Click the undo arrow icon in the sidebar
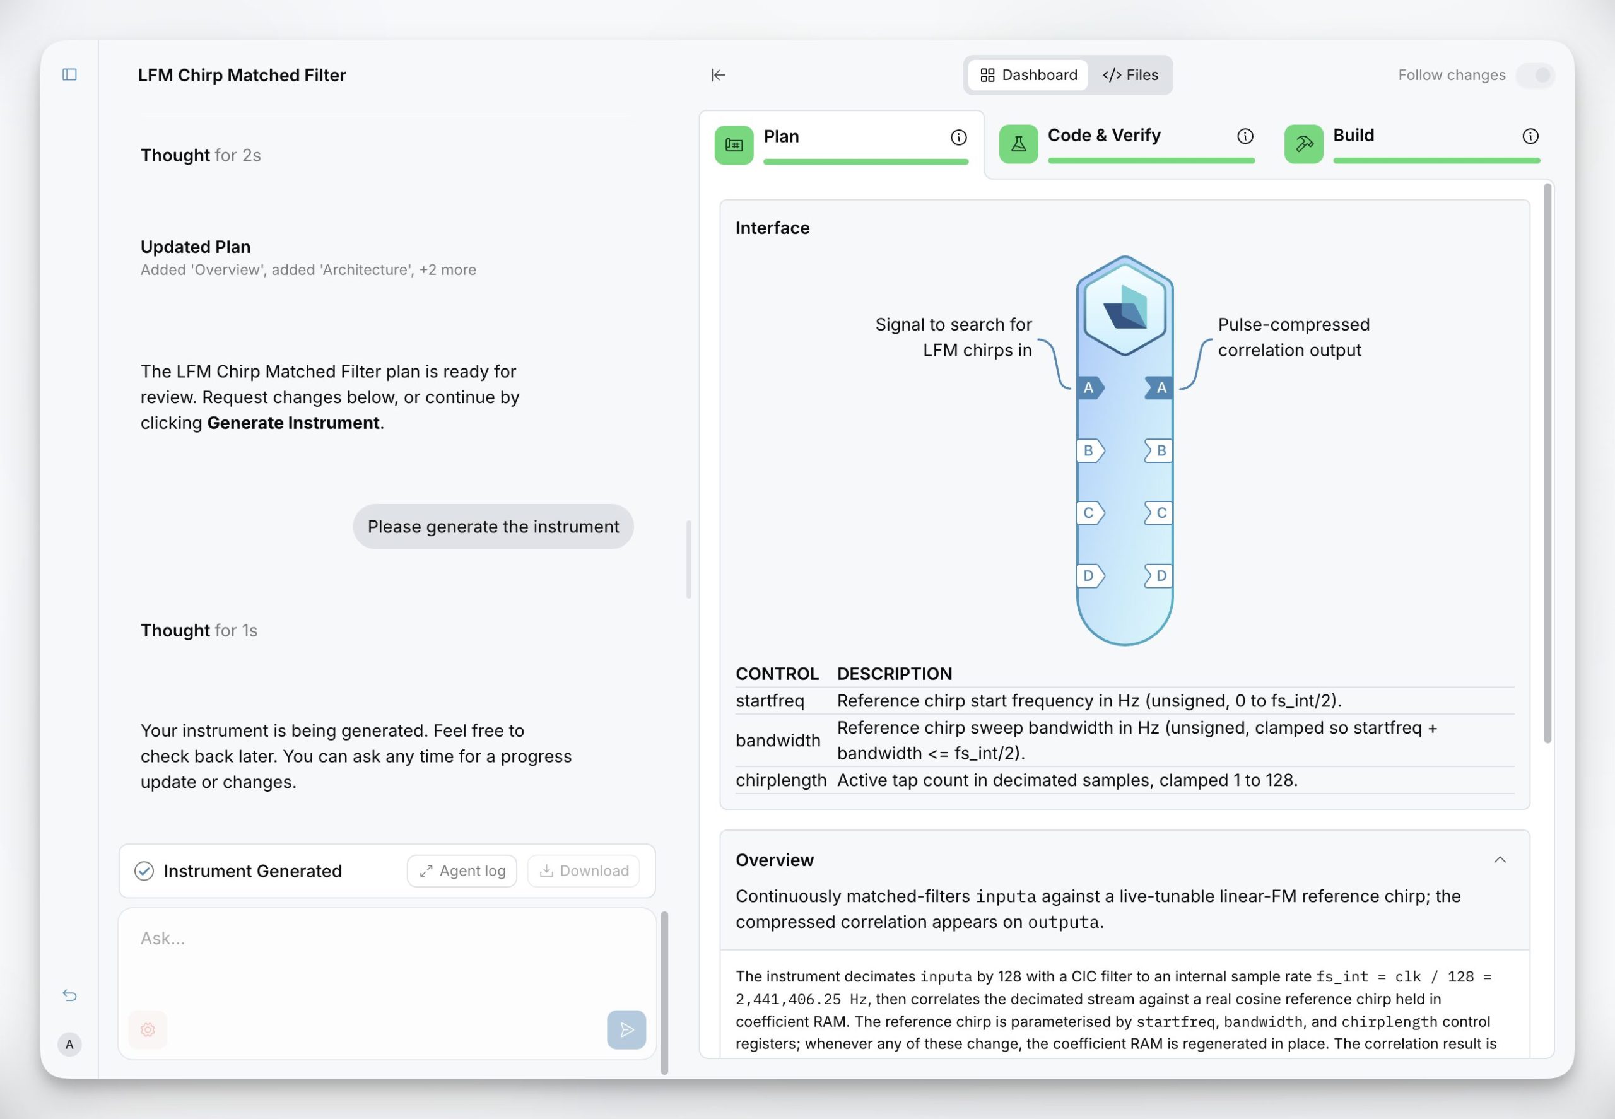Screen dimensions: 1615x1119 click(x=69, y=995)
